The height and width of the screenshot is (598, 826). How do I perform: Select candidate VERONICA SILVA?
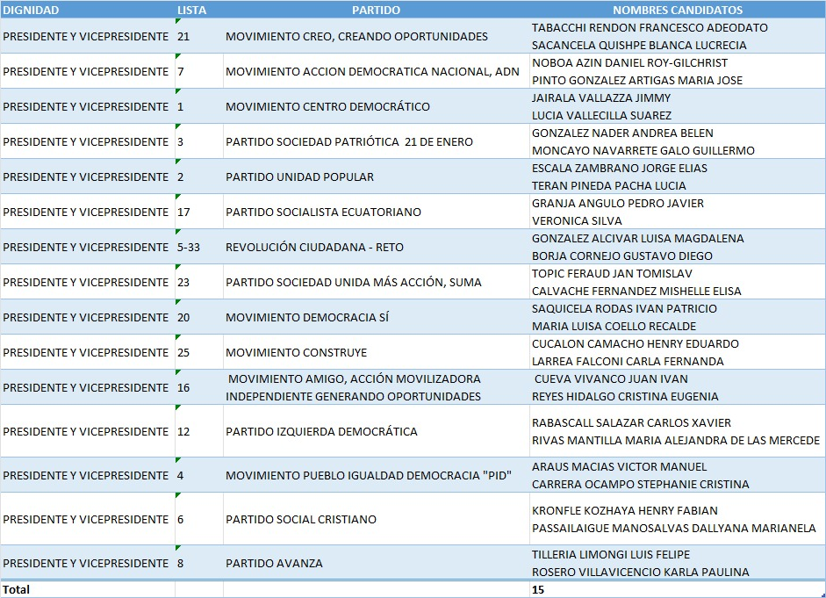click(577, 220)
